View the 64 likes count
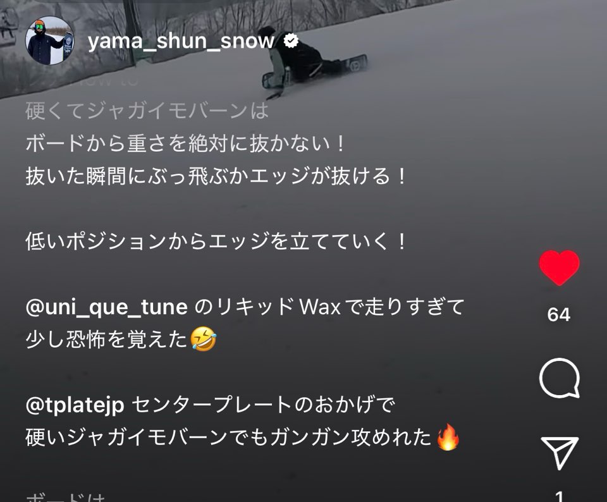The height and width of the screenshot is (502, 607). (558, 314)
